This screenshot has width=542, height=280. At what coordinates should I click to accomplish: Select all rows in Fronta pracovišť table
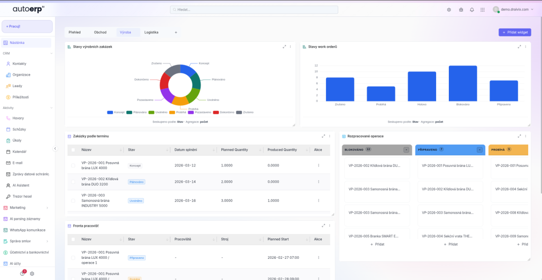[73, 239]
